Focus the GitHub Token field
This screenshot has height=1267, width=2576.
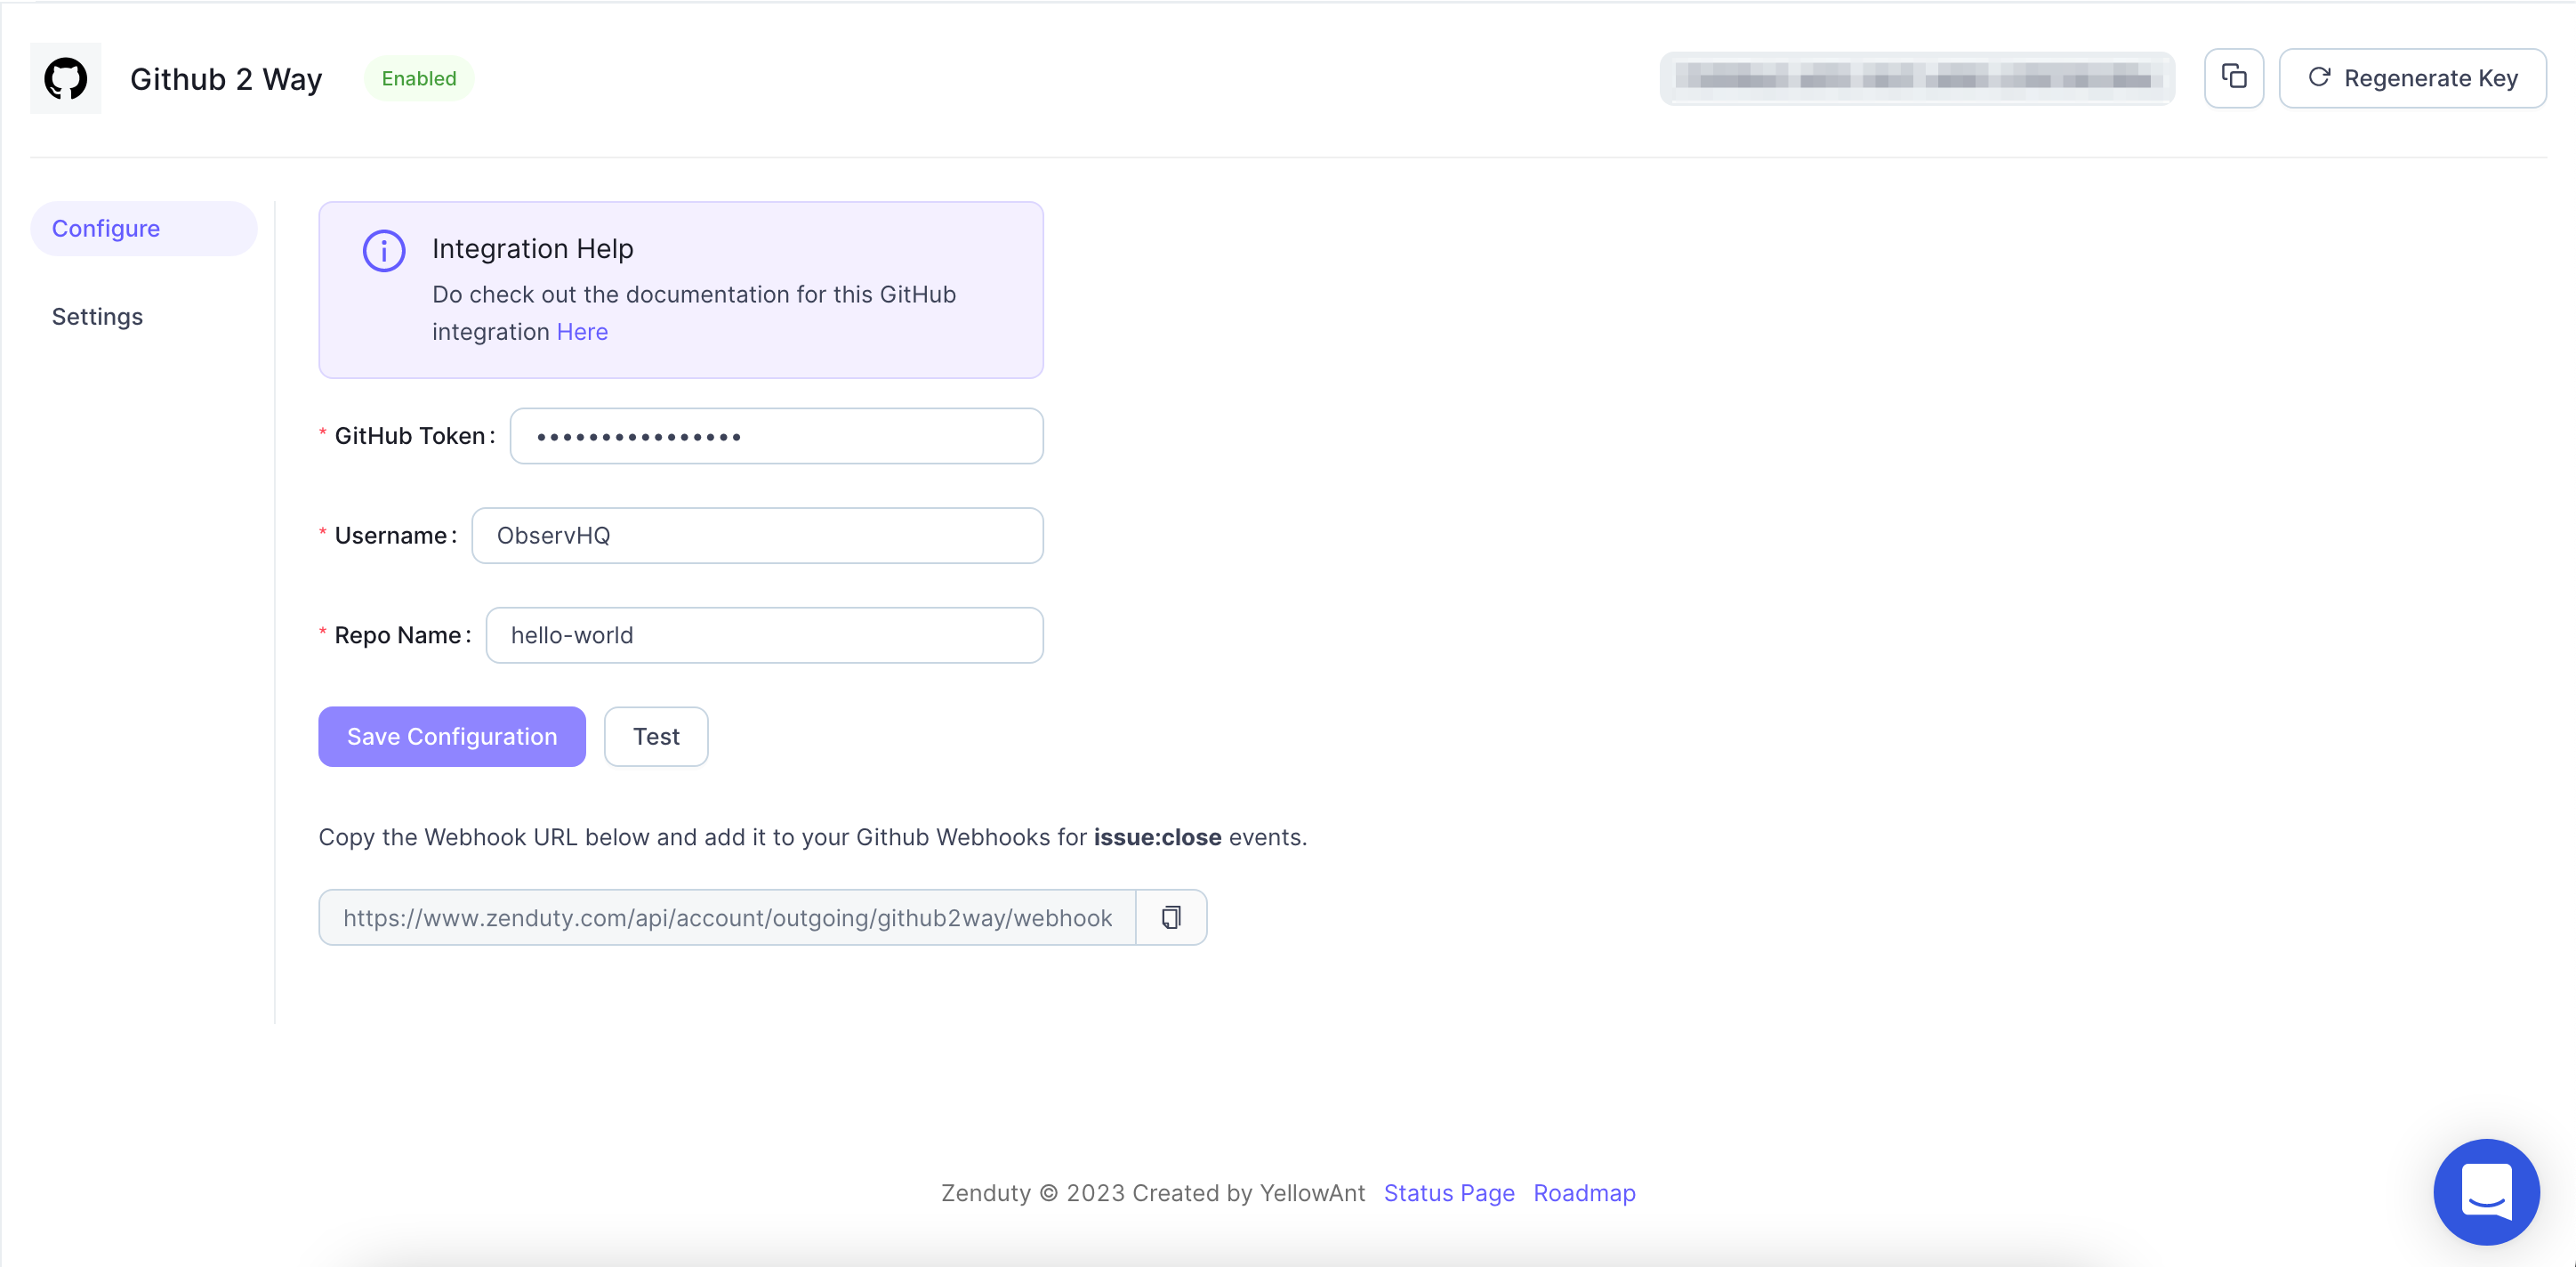(776, 436)
